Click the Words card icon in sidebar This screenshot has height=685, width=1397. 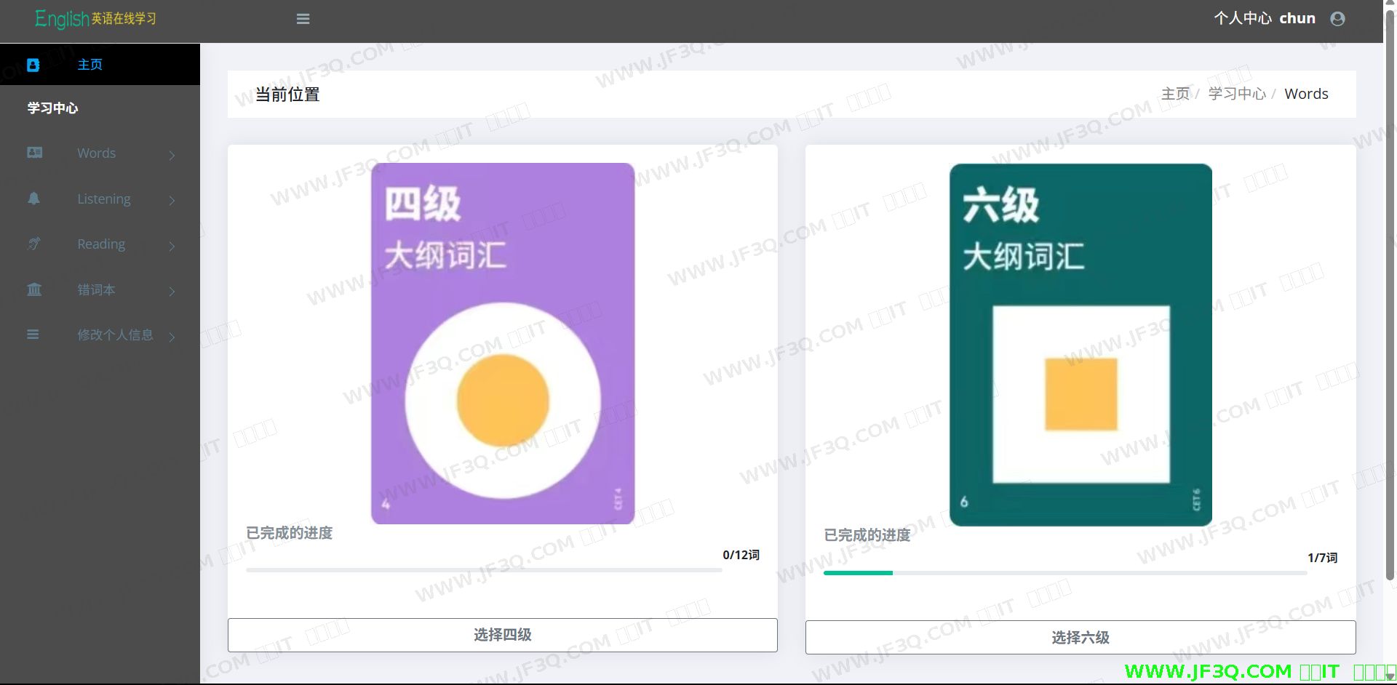34,153
